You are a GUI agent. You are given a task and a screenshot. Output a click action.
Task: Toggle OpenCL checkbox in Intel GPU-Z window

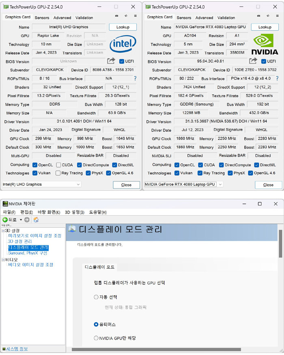click(x=35, y=165)
